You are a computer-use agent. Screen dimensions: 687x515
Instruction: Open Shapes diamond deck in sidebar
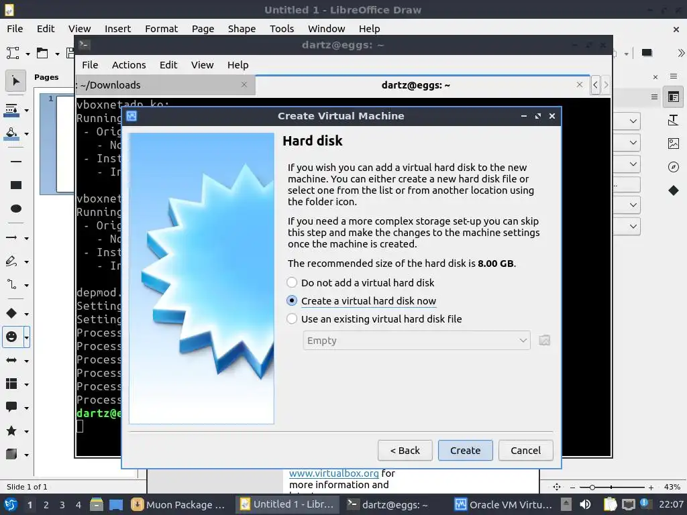674,190
